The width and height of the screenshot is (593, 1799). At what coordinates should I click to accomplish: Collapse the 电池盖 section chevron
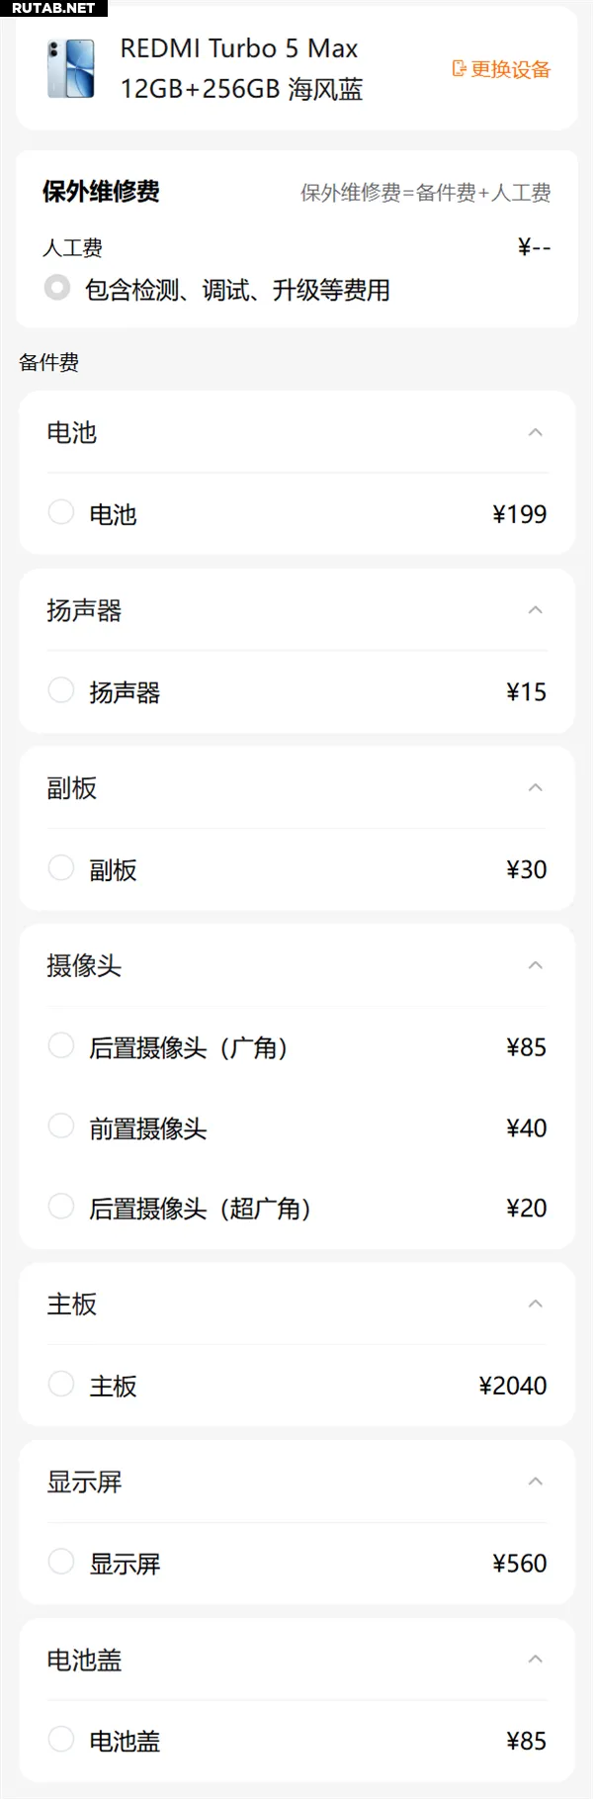[x=536, y=1659]
